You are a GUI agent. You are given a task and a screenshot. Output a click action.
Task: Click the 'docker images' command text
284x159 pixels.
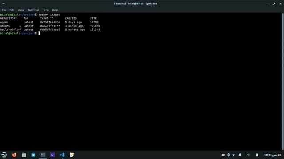coord(49,15)
